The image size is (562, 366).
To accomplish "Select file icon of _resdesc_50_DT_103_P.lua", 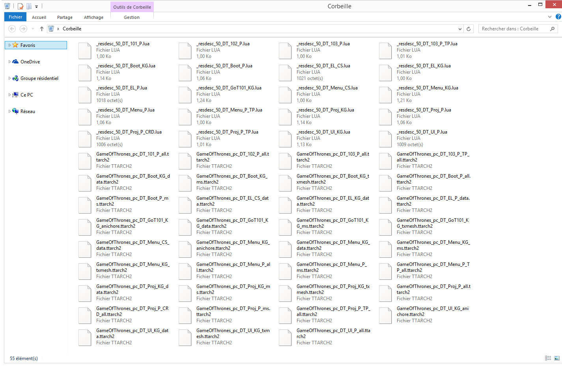I will coord(285,51).
